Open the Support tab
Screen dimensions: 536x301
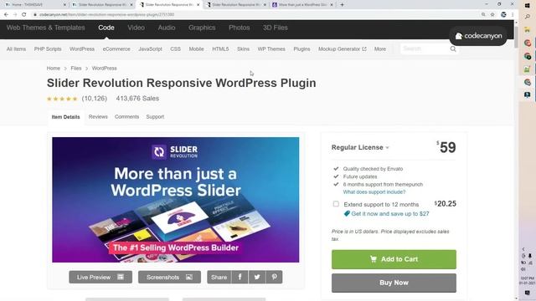click(x=155, y=117)
